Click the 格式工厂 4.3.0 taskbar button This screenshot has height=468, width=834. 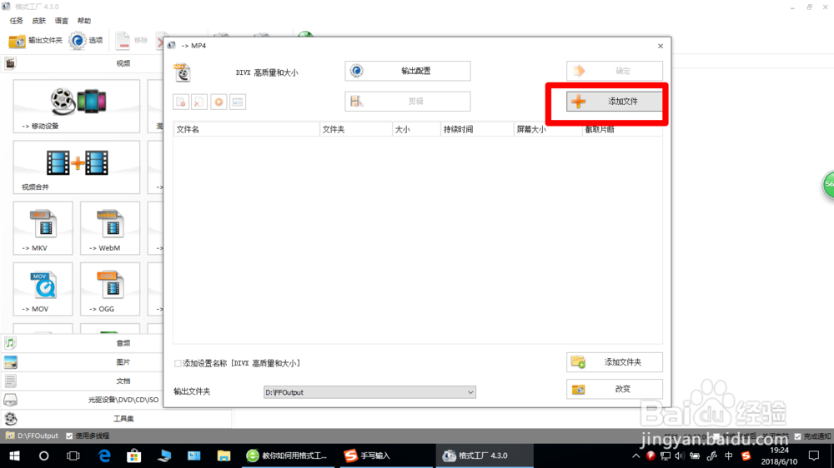(483, 456)
